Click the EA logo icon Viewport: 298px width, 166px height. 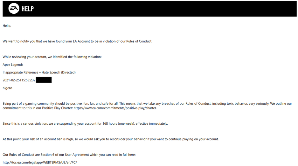coord(13,9)
